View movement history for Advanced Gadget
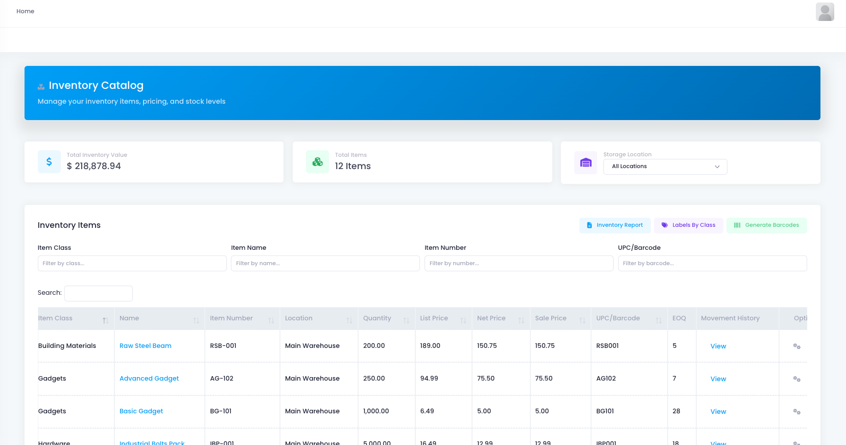 tap(718, 379)
